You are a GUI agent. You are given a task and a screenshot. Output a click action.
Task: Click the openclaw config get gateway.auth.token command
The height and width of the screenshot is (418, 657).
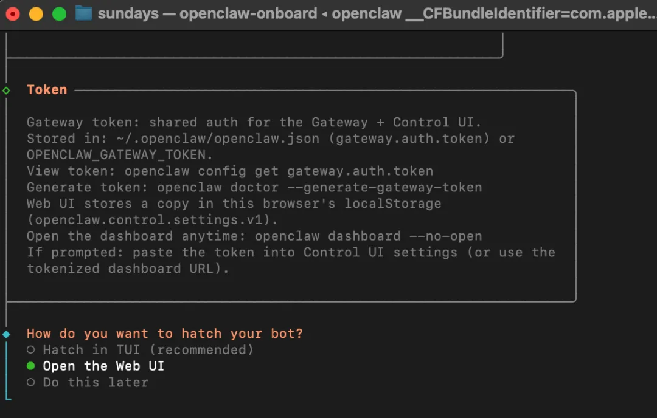[279, 171]
